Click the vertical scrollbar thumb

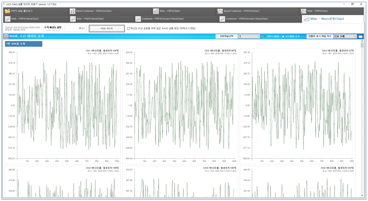point(362,46)
